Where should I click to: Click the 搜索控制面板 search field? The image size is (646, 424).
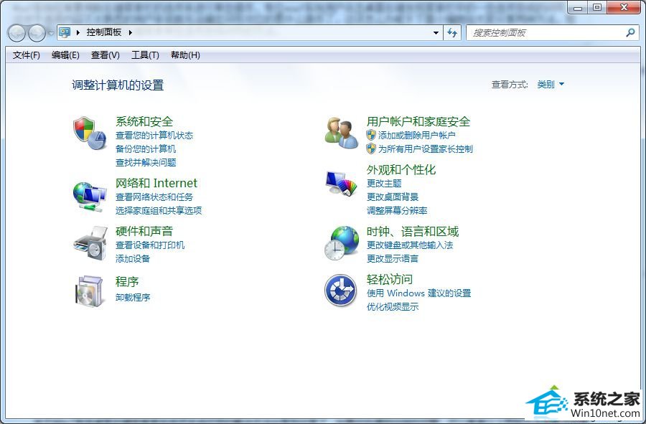[x=552, y=32]
